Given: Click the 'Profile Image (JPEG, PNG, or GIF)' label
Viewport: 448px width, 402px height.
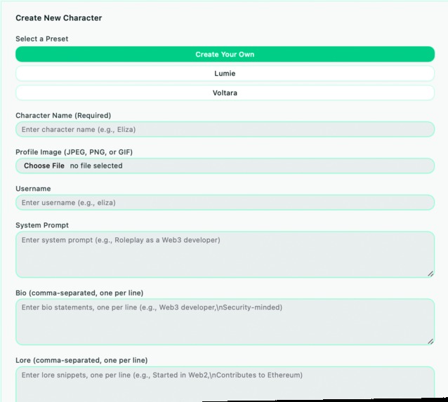Looking at the screenshot, I should click(x=74, y=152).
